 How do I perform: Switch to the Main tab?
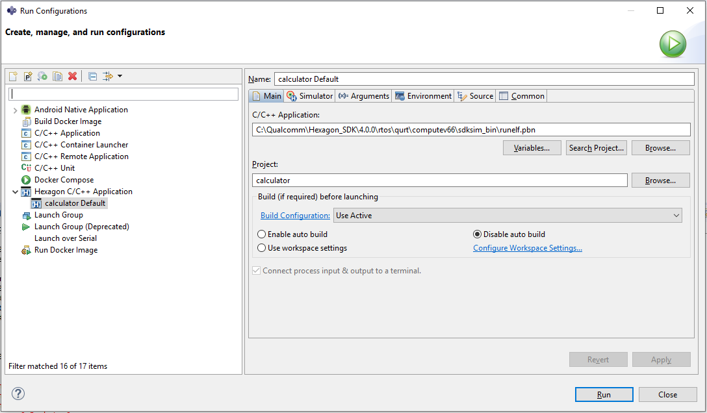(x=266, y=96)
